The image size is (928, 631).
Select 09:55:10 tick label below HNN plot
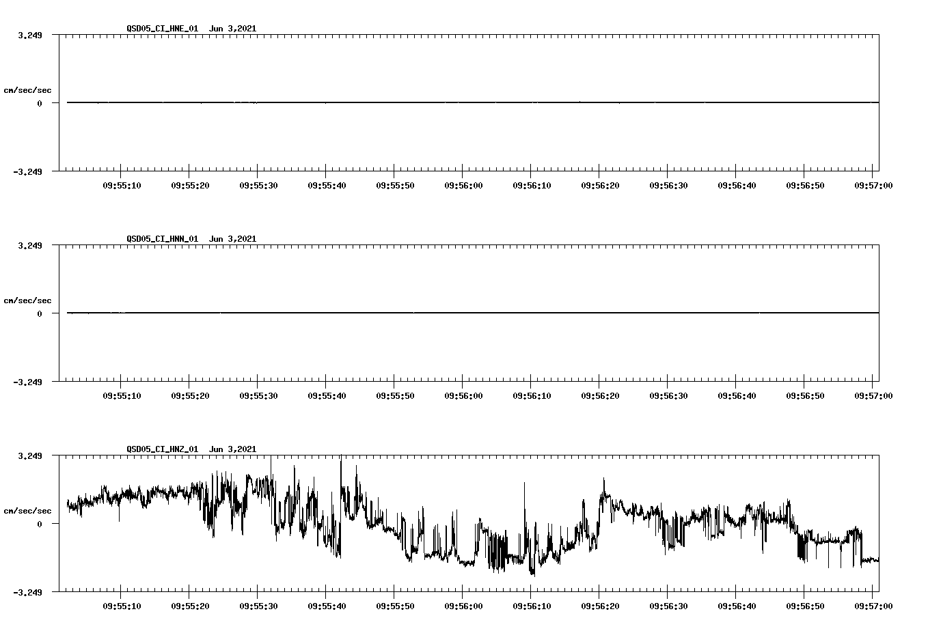tap(122, 395)
